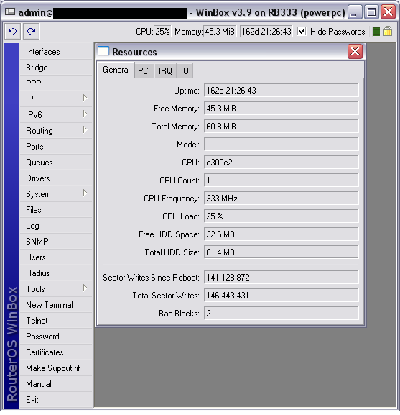The height and width of the screenshot is (415, 400).
Task: Click the toolbar CPU 25% indicator
Action: click(162, 32)
